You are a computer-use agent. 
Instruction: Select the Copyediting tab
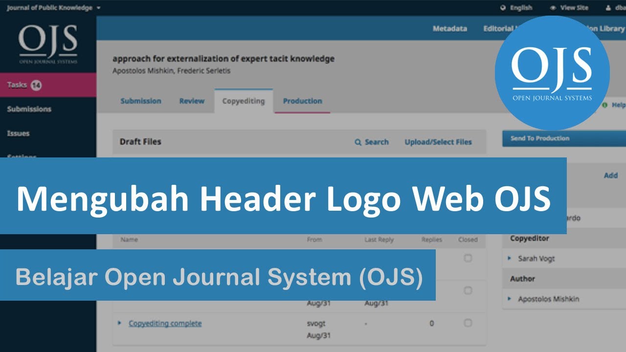coord(244,101)
